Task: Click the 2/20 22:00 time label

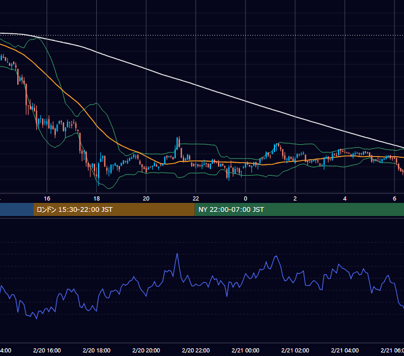Action: (x=196, y=350)
